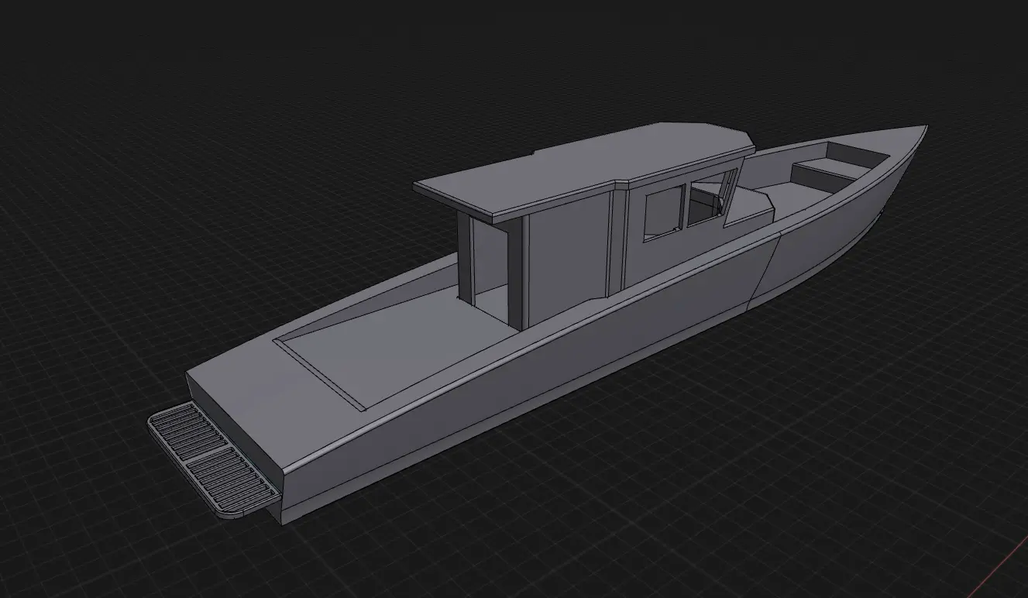Select the vertical cabin door pillar
The height and width of the screenshot is (598, 1028).
(469, 256)
